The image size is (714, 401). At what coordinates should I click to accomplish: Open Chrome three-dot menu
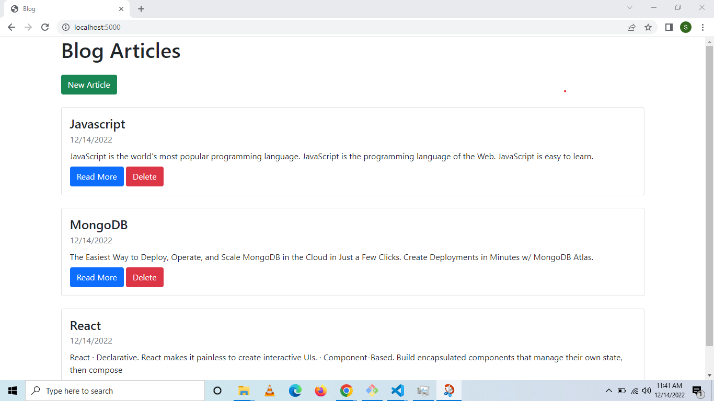point(703,27)
